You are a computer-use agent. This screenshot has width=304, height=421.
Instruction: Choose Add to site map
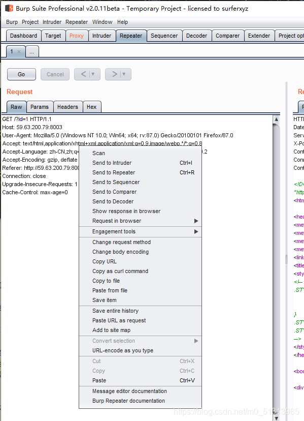point(140,330)
